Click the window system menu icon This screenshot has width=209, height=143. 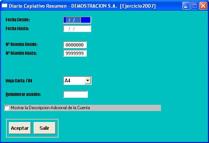tap(4, 6)
